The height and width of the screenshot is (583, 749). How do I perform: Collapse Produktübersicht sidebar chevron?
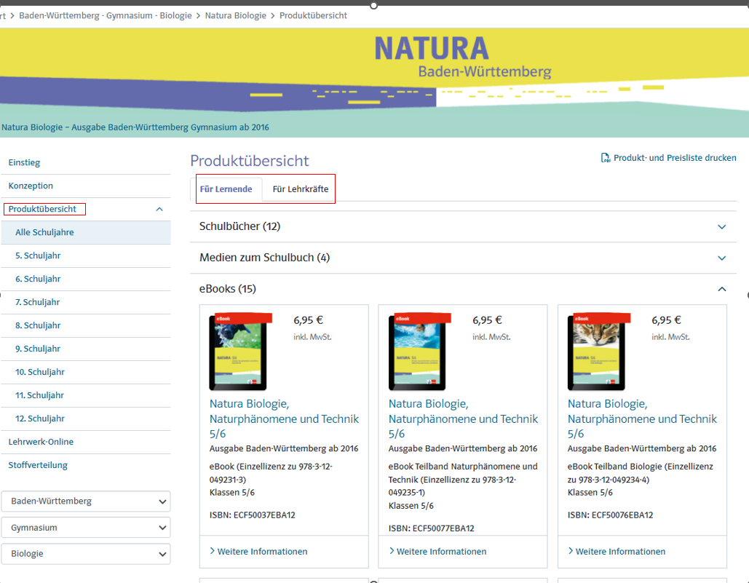coord(159,209)
